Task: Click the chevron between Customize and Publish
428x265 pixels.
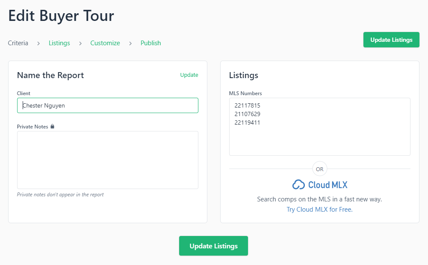Action: point(130,43)
